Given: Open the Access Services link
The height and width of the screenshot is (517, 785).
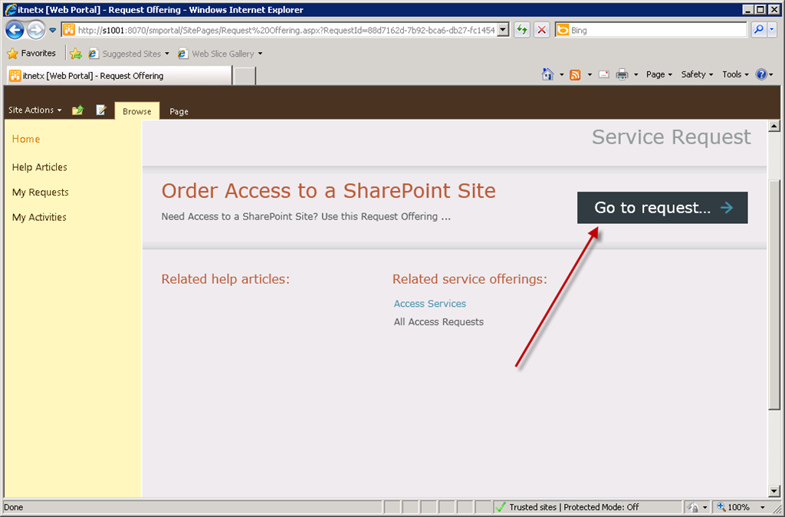Looking at the screenshot, I should coord(430,304).
